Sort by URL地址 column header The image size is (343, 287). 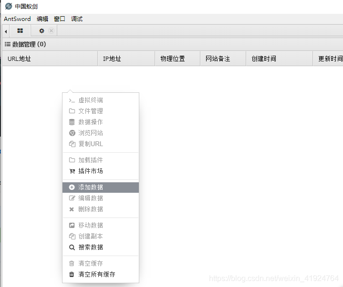click(x=50, y=59)
